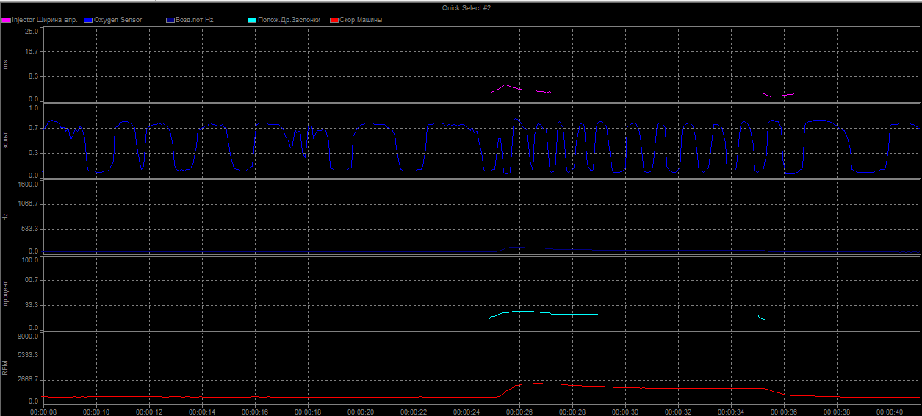Click the 8000.0 RPM scale value

tap(28, 337)
